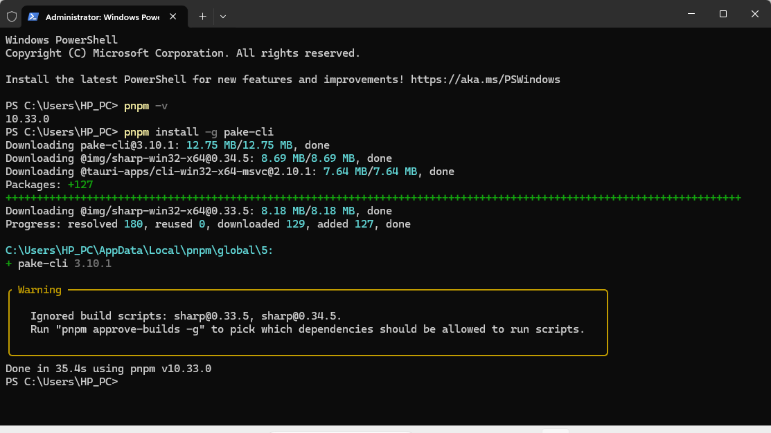
Task: Click the shield admin icon in title bar
Action: (11, 15)
